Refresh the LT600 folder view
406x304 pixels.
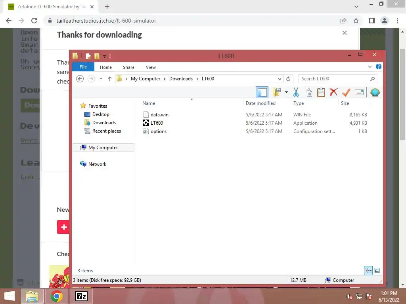click(288, 79)
